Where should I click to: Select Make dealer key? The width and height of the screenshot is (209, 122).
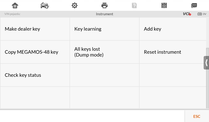(35, 29)
